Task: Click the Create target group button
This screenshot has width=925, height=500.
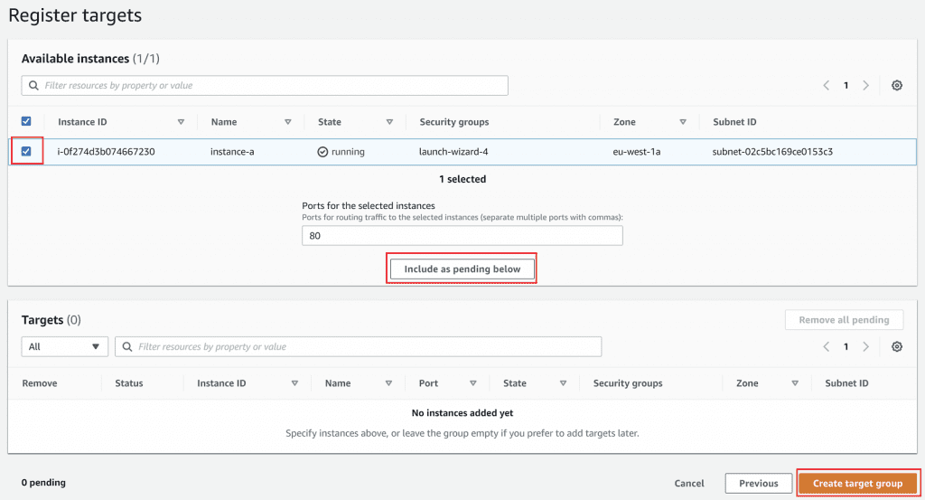Action: tap(857, 483)
